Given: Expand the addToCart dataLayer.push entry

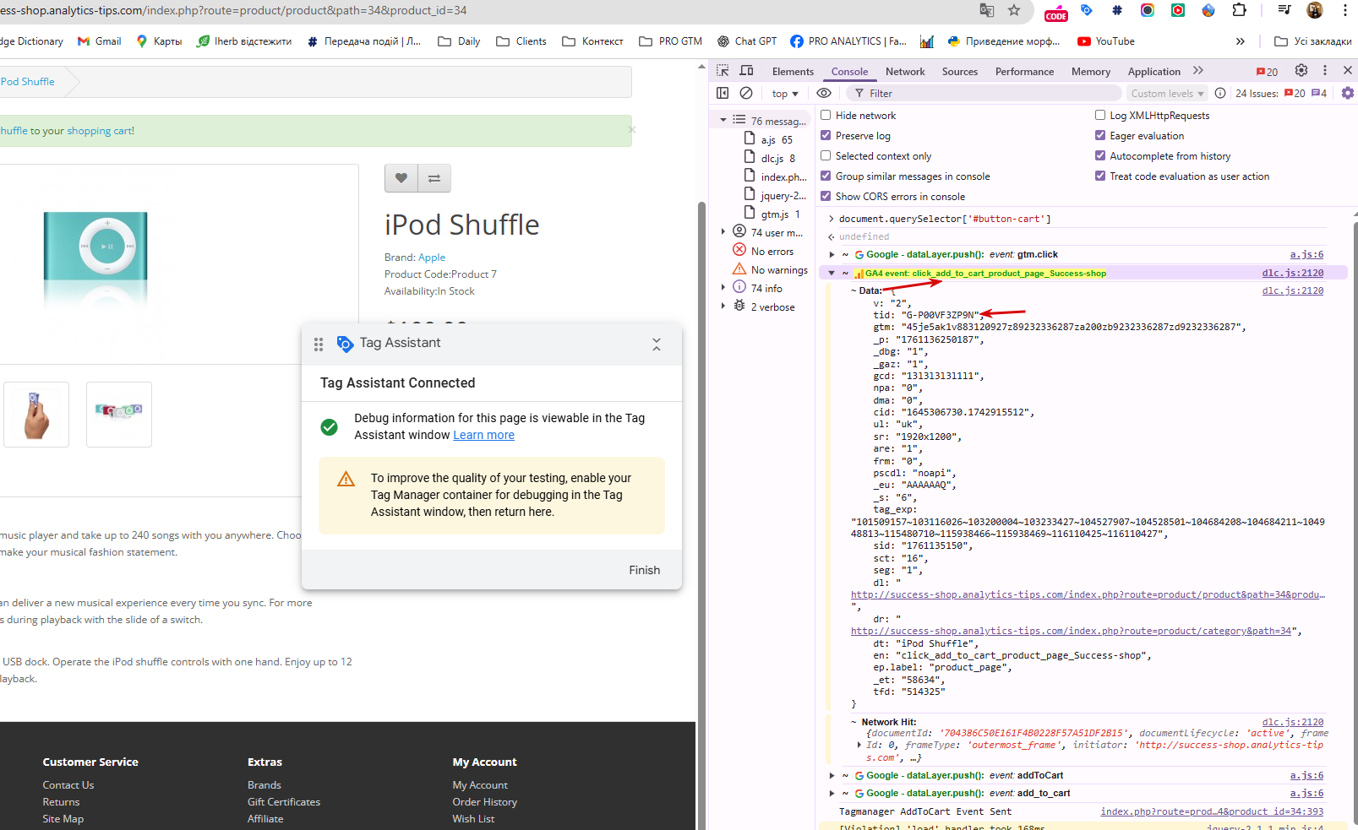Looking at the screenshot, I should [832, 776].
